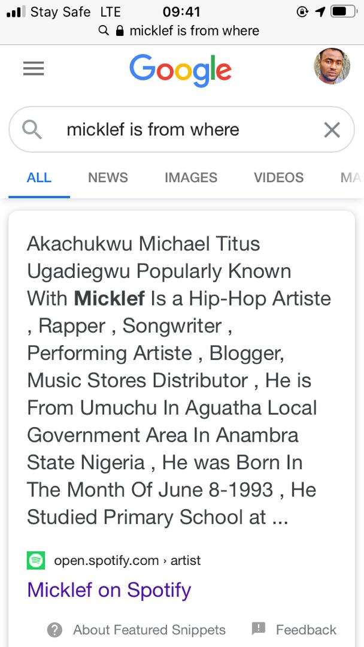Open About Featured Snippets

[x=149, y=630]
